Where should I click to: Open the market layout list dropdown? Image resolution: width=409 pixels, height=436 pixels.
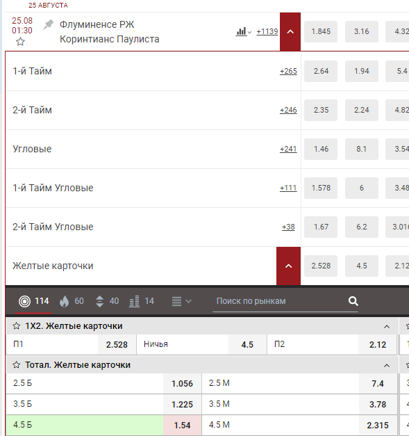[181, 301]
